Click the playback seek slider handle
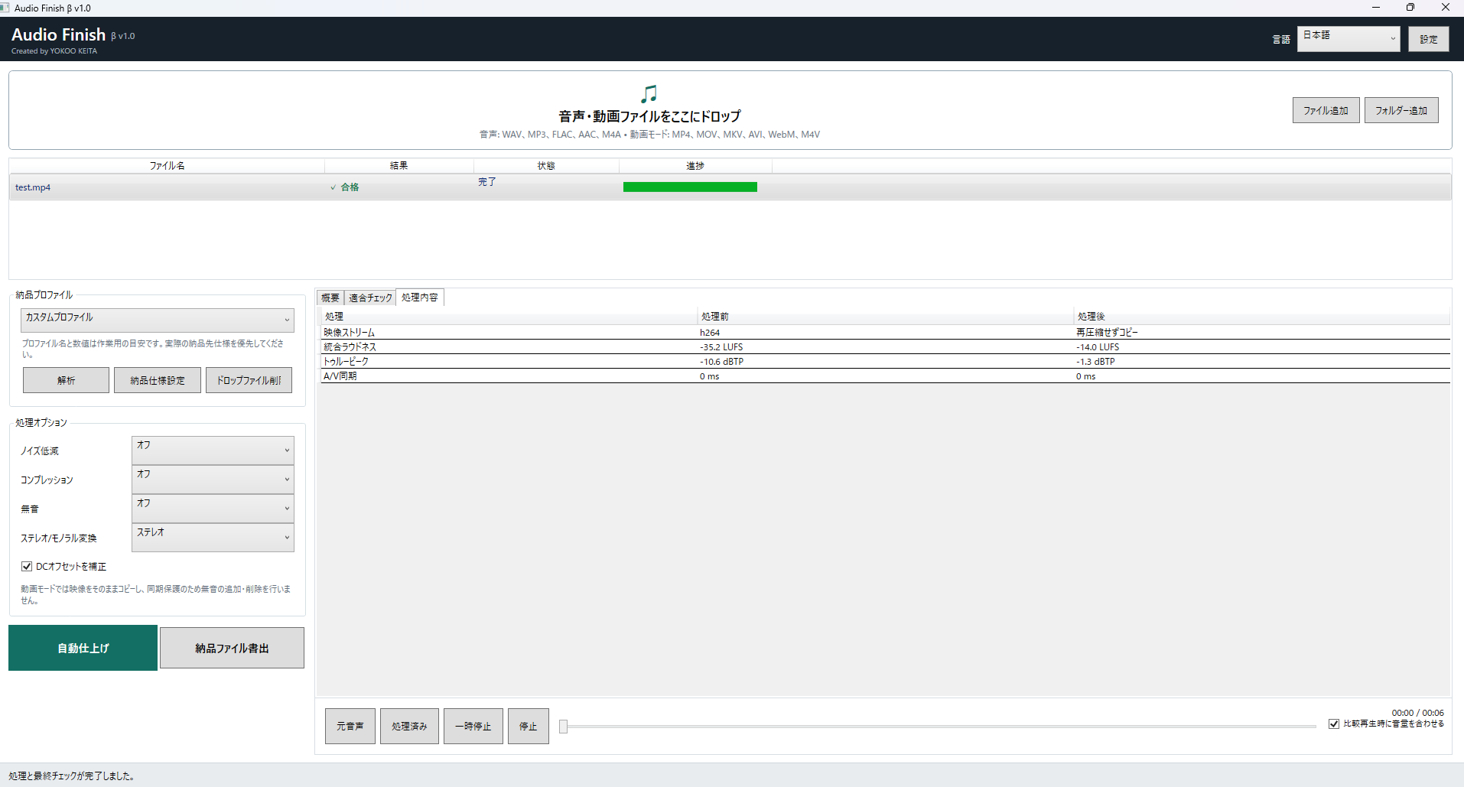The height and width of the screenshot is (787, 1464). click(563, 727)
